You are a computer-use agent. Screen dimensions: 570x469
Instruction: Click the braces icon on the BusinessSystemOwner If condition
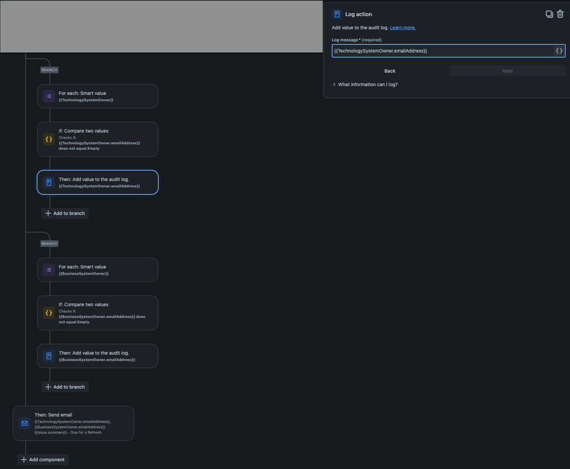[48, 312]
